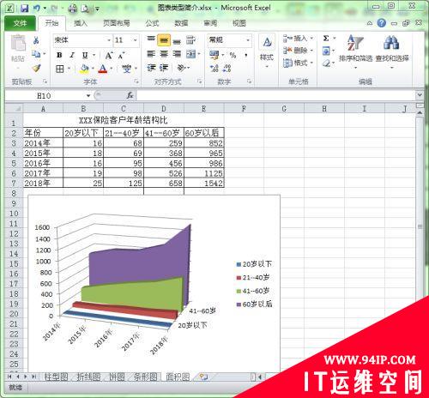Click the 样式 styles button

267,51
